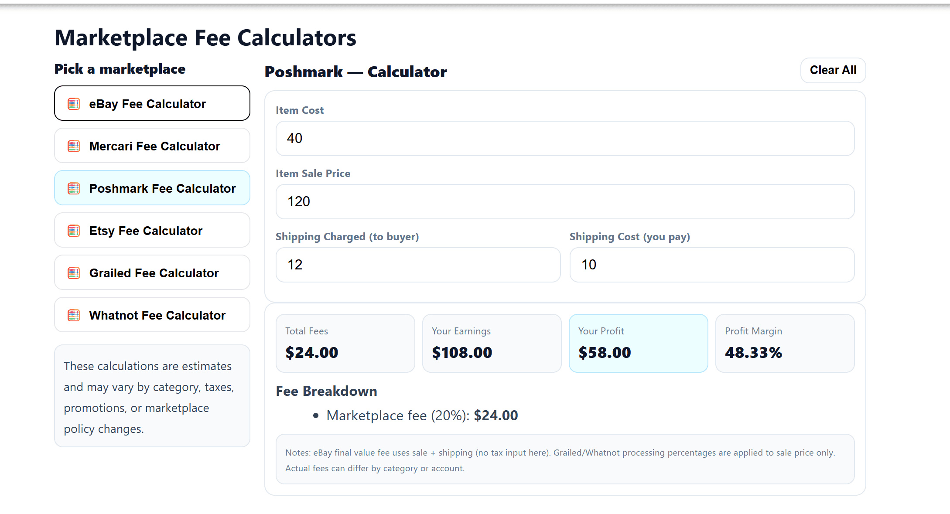Click the Your Profit result card
The height and width of the screenshot is (514, 950).
tap(638, 343)
